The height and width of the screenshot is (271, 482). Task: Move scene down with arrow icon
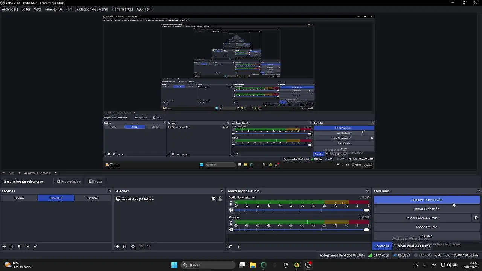(x=35, y=247)
